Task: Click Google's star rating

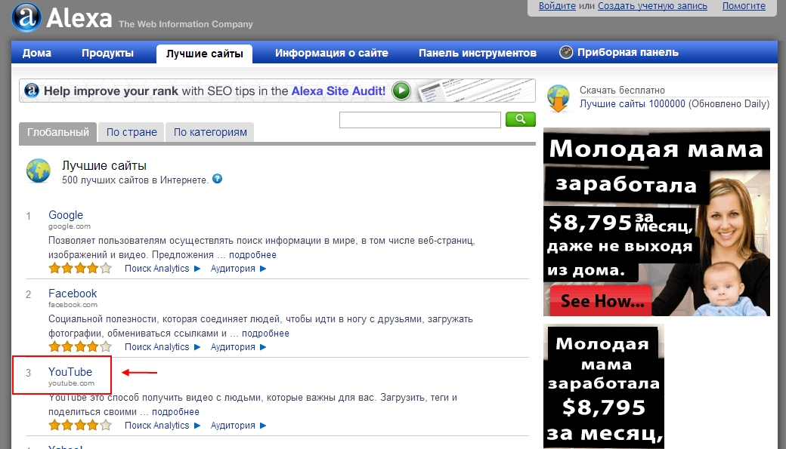Action: tap(80, 269)
